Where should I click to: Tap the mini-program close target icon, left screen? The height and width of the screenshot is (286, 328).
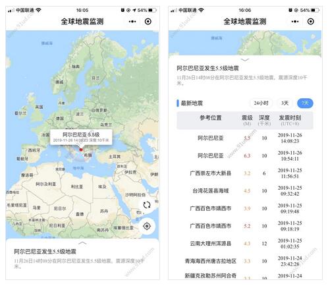(148, 22)
